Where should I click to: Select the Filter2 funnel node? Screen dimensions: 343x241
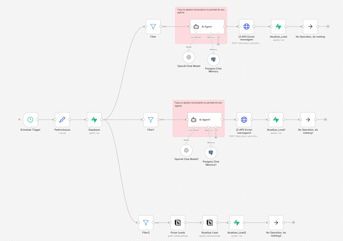click(146, 222)
